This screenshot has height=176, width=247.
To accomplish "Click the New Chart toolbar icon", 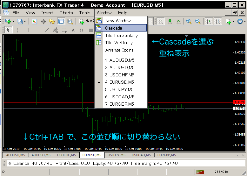I will tap(8, 21).
